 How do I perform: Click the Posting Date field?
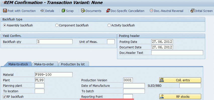tap(162, 42)
